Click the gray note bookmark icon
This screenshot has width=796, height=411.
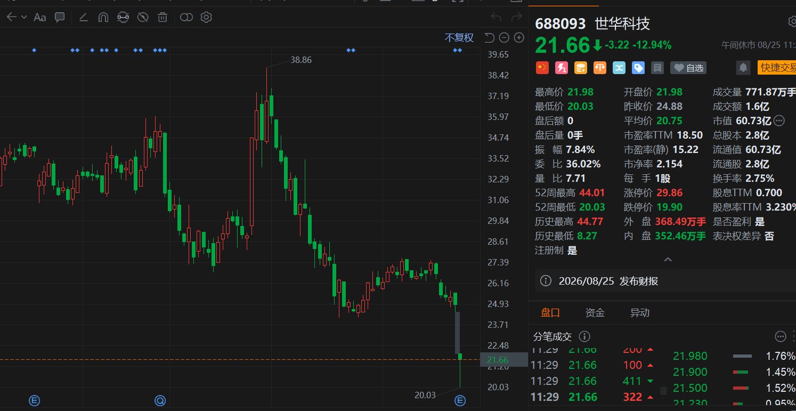(657, 68)
